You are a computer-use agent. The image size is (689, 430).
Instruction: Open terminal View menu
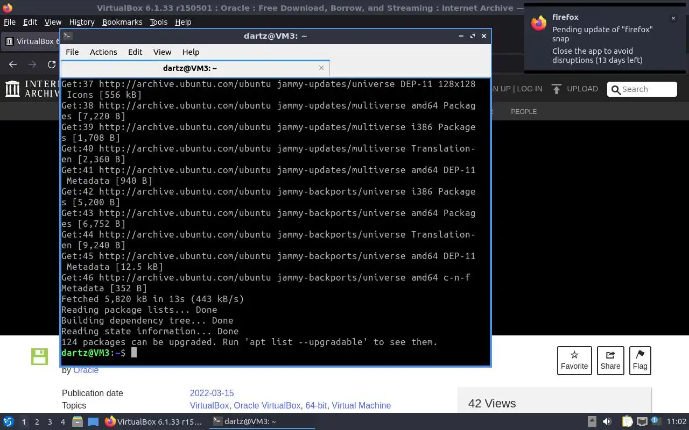point(162,52)
